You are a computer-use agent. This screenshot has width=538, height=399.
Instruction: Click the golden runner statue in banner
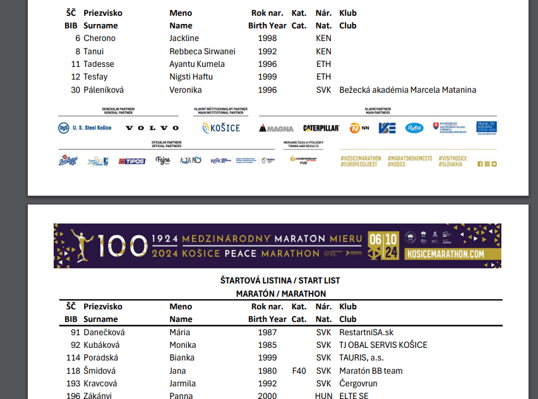pyautogui.click(x=81, y=246)
